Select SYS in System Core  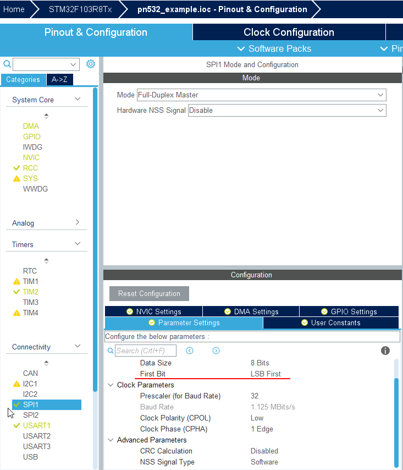pyautogui.click(x=30, y=179)
